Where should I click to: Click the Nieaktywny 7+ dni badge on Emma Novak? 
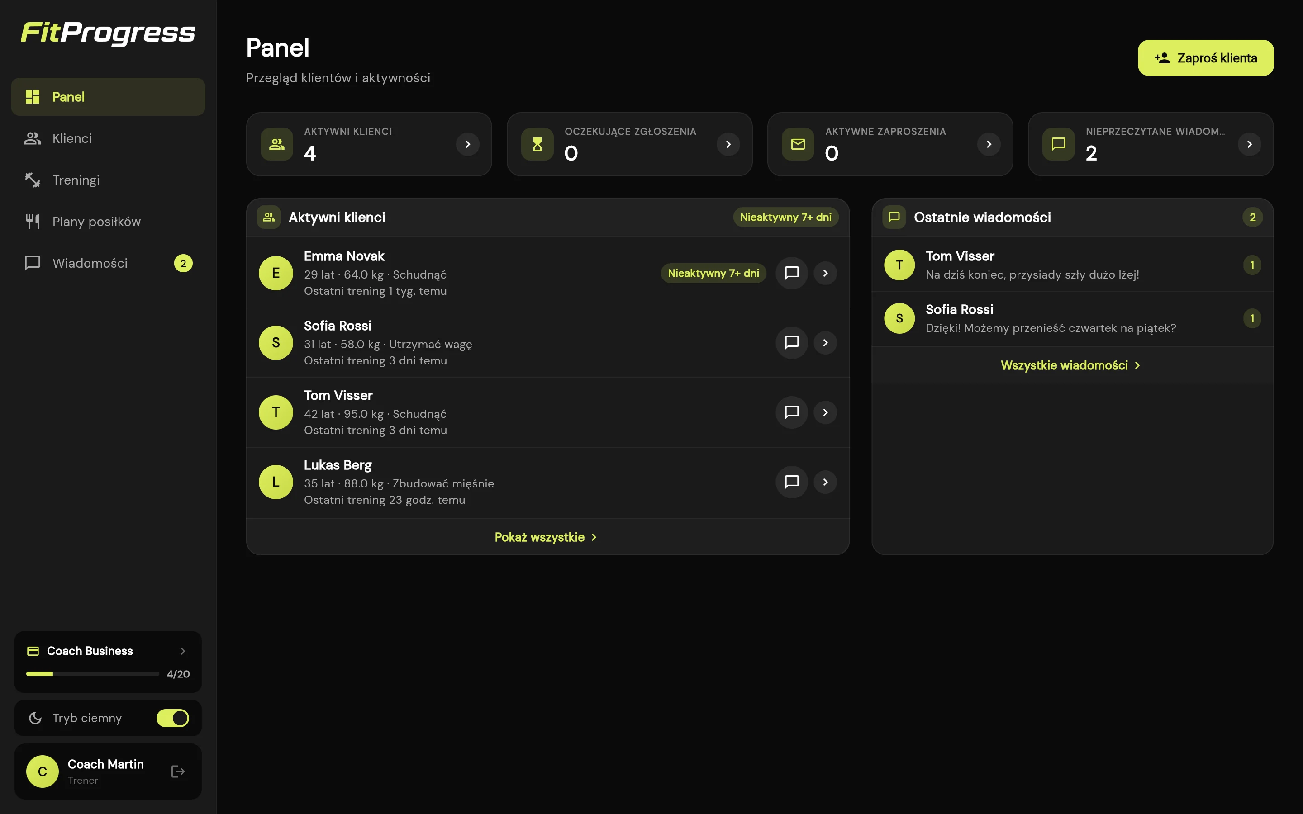(x=713, y=273)
